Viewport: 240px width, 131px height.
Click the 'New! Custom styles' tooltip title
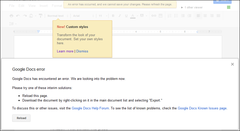pos(72,27)
